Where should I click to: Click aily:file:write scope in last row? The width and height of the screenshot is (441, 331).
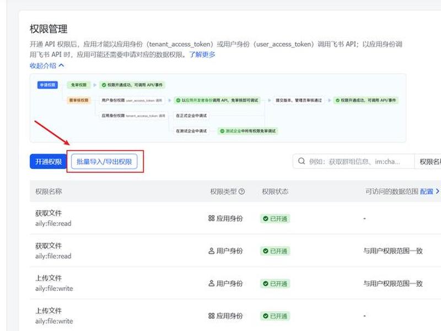[54, 321]
